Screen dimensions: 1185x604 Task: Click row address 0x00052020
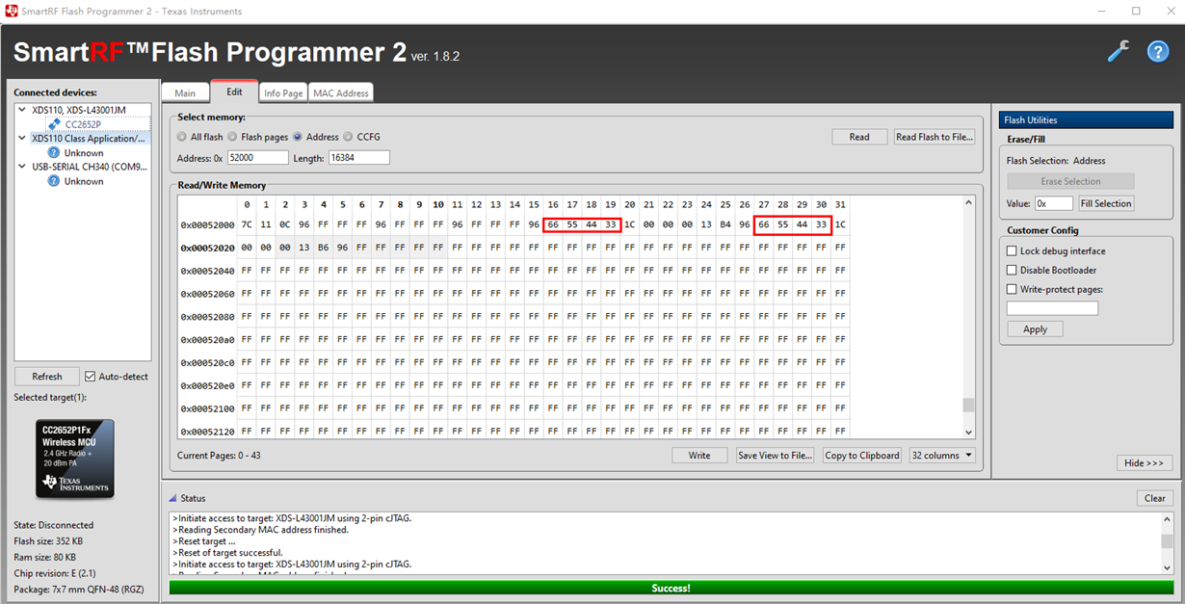pos(208,248)
